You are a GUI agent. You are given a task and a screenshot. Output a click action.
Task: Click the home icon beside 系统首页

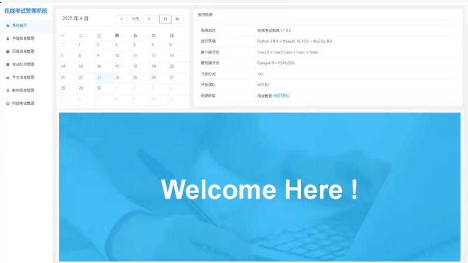(x=8, y=25)
